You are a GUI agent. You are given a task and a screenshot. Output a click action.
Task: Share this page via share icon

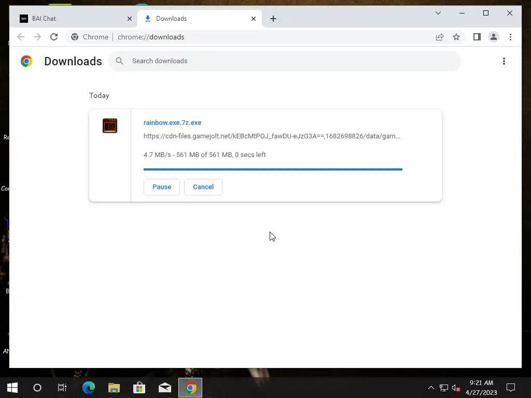click(440, 37)
